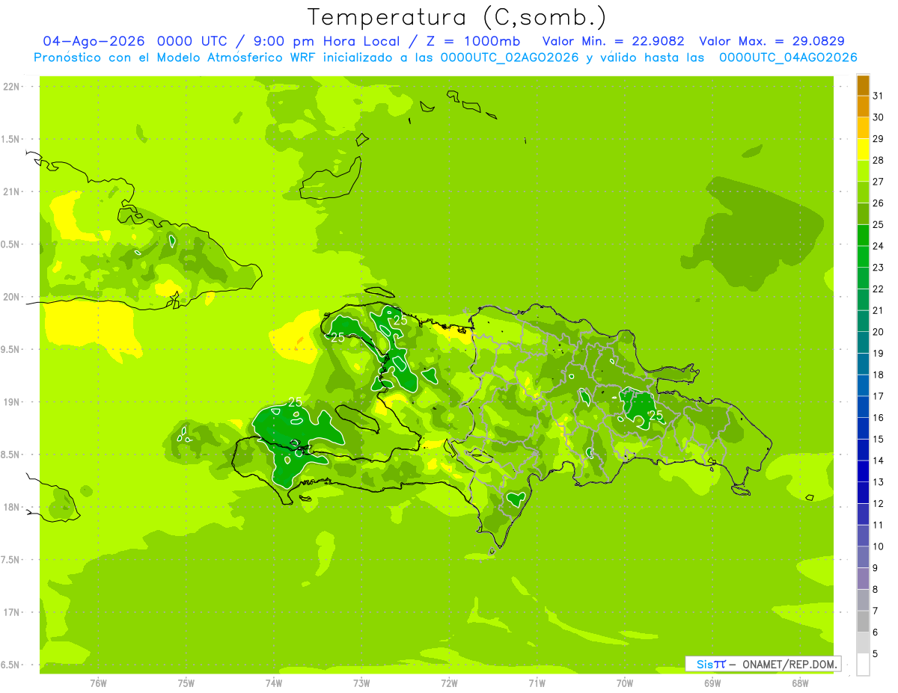Click the colorbar label '15'

878,440
